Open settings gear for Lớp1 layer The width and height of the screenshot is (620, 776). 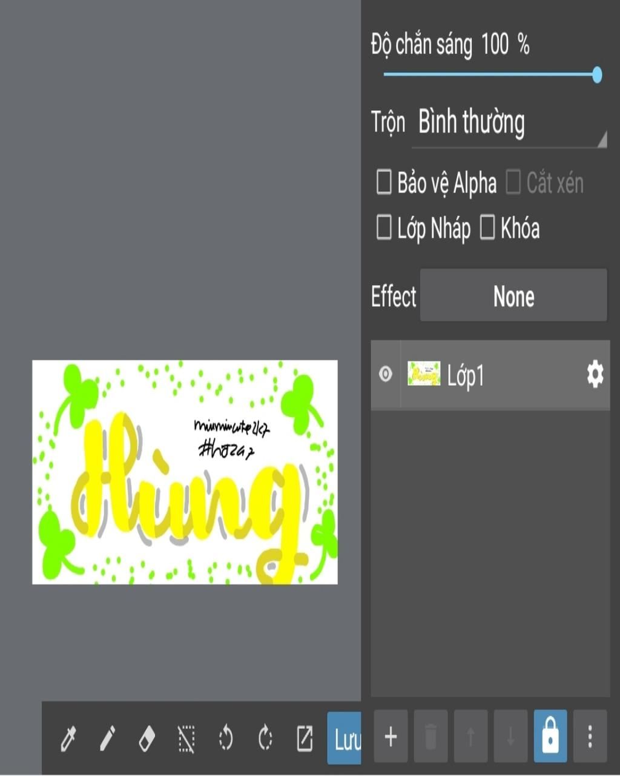(x=595, y=375)
